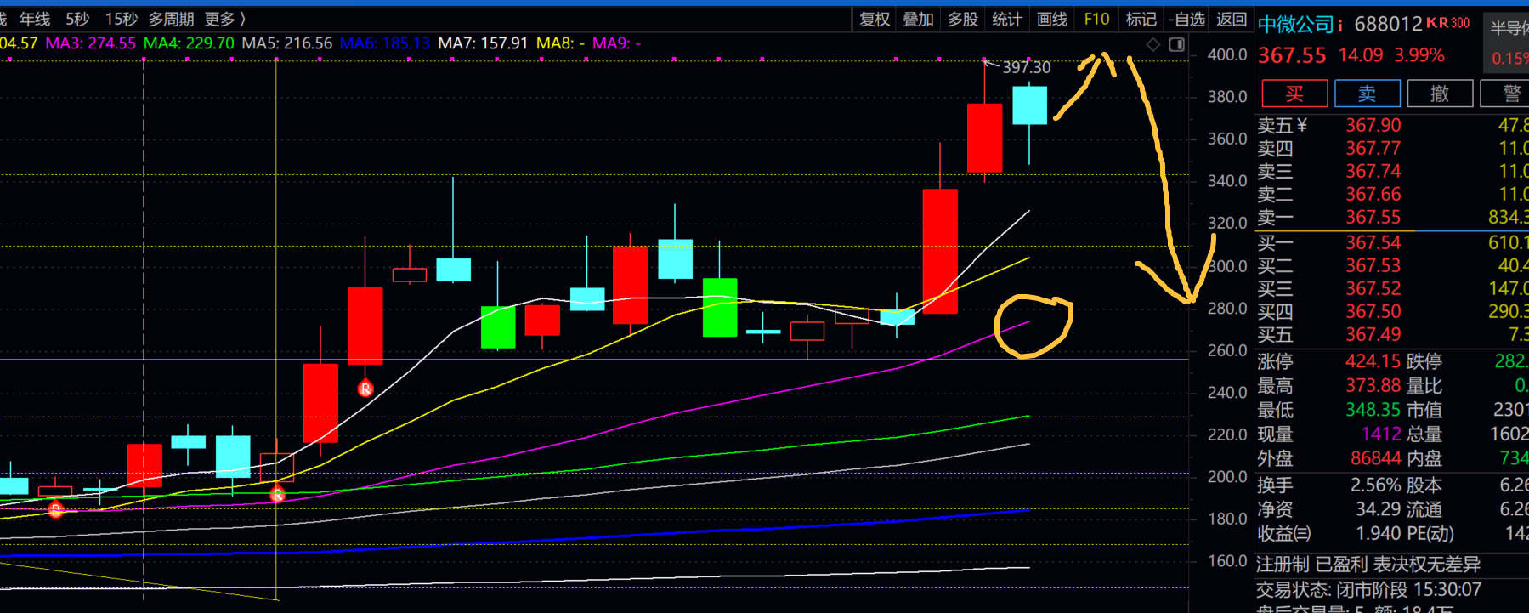Click the KR 300 badge next to the stock code
1529x613 pixels.
[1448, 23]
